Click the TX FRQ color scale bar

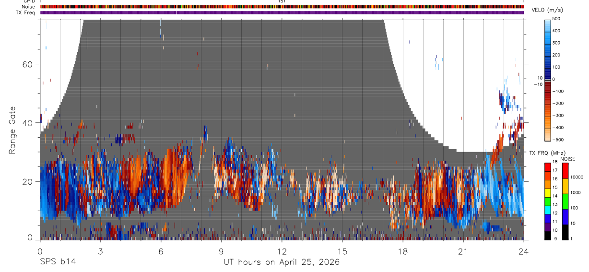click(548, 201)
